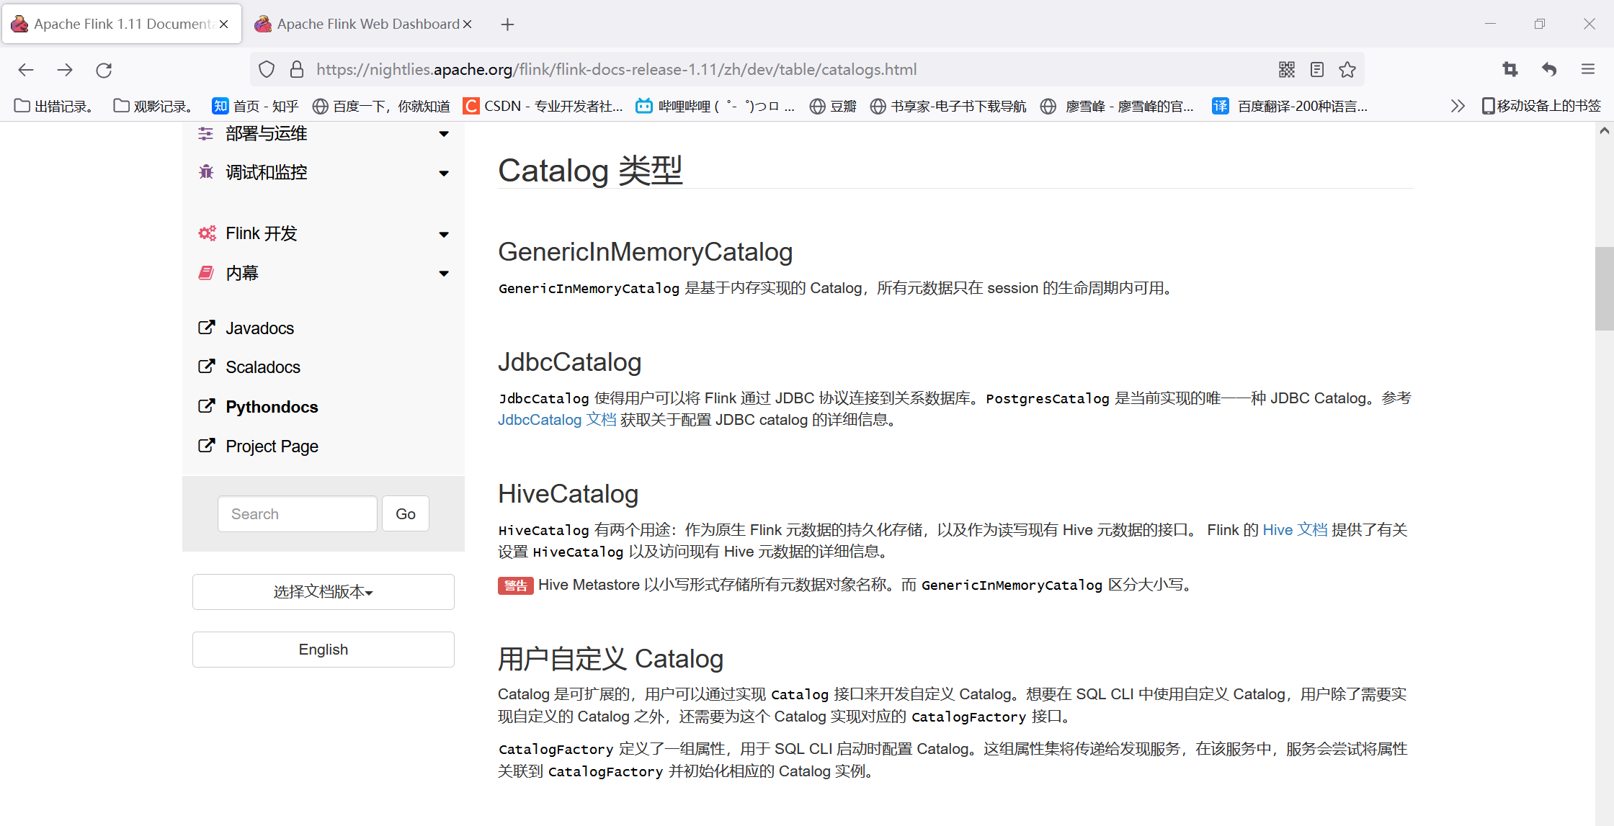Open 移动设备上的书签 mobile bookmarks

1541,107
